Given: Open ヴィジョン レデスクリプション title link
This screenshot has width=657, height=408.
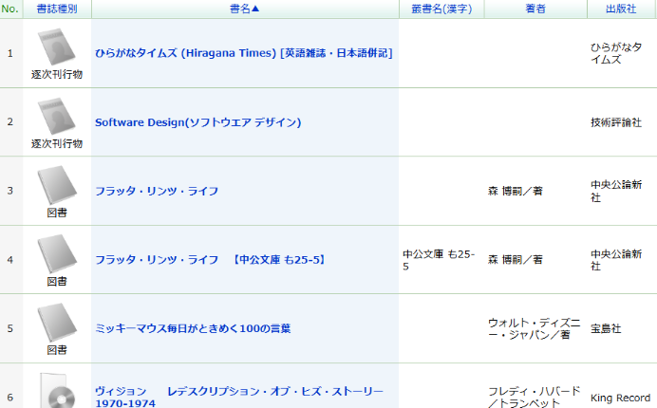Looking at the screenshot, I should pyautogui.click(x=238, y=391).
